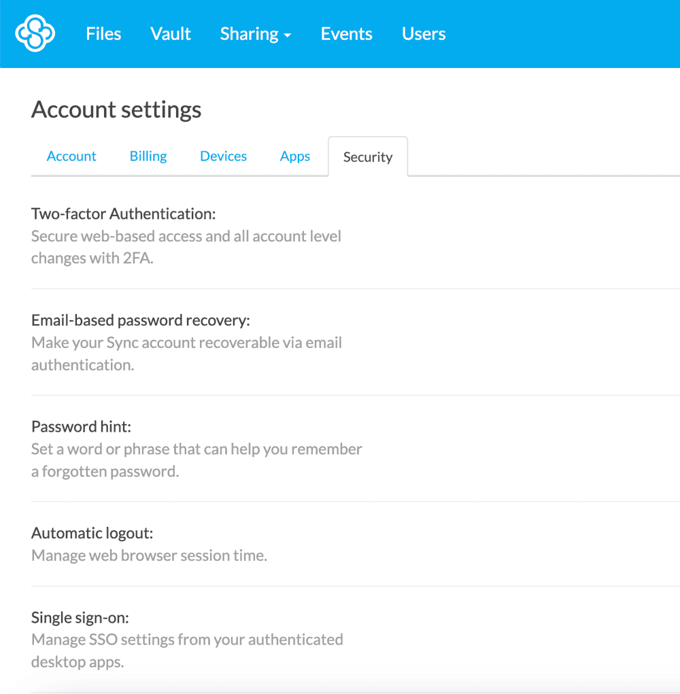
Task: Expand the Email-based password recovery setting
Action: tap(141, 319)
